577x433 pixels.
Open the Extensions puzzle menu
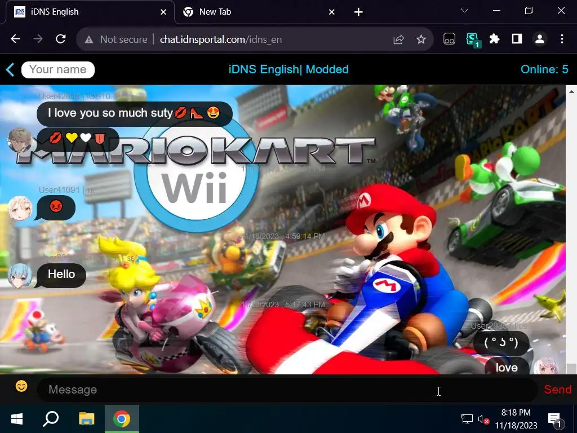point(495,39)
